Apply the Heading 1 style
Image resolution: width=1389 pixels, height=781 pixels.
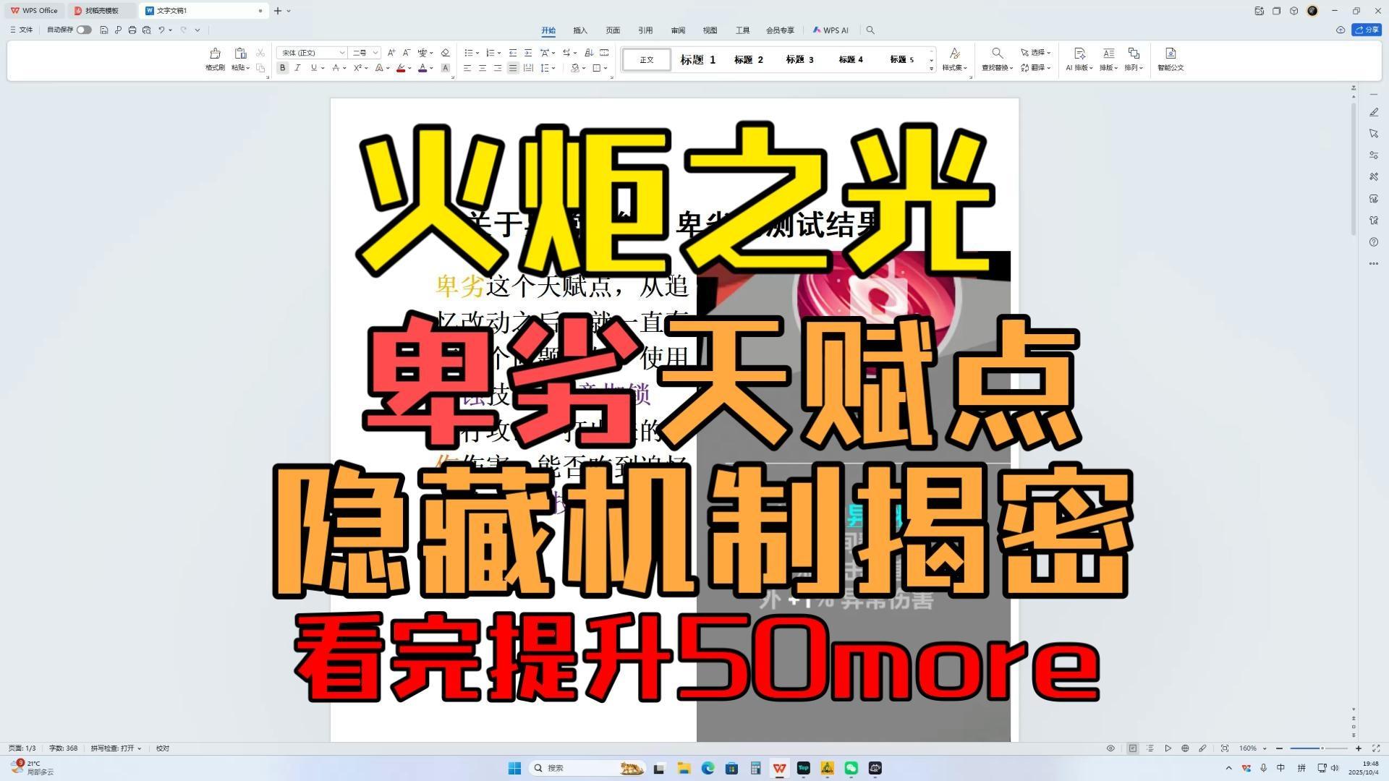click(697, 59)
